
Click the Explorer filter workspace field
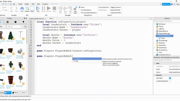coord(167,21)
